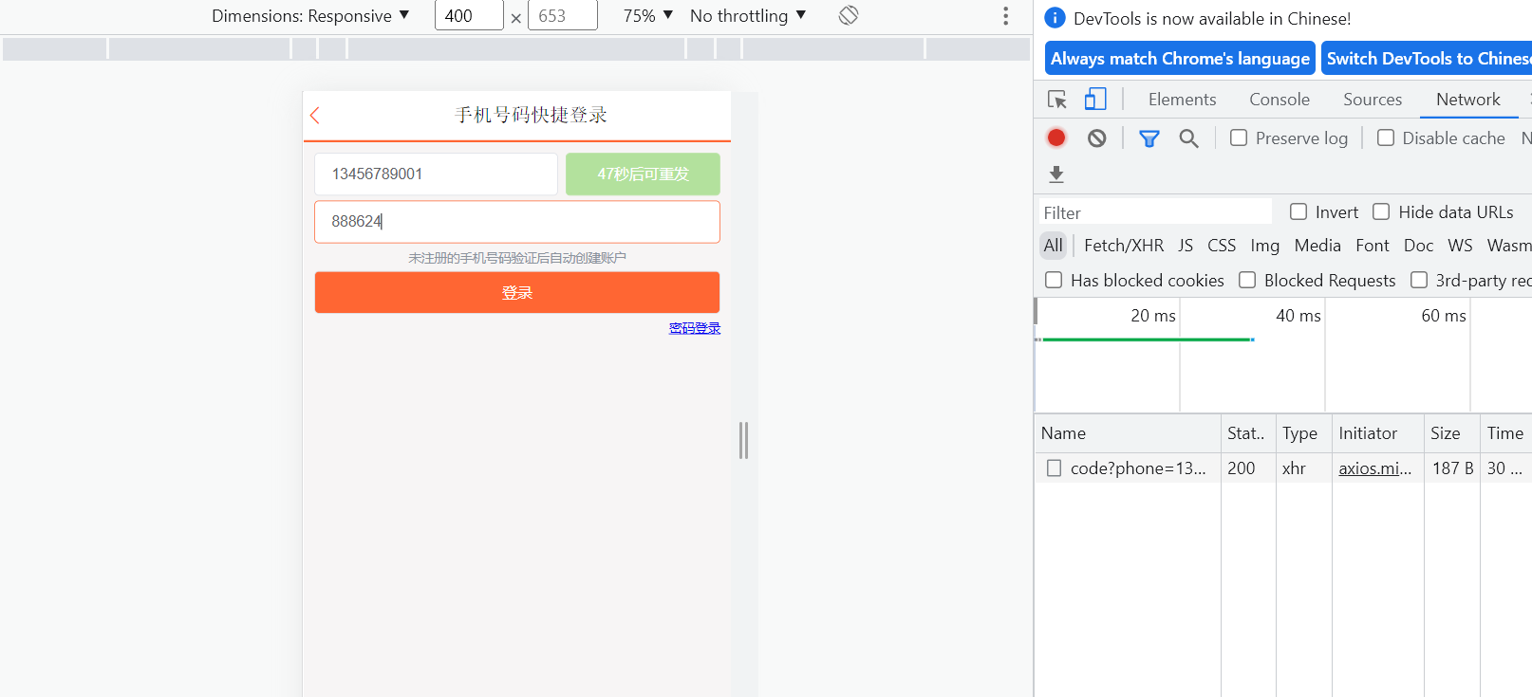Check Has blocked cookies
1532x697 pixels.
coord(1054,281)
